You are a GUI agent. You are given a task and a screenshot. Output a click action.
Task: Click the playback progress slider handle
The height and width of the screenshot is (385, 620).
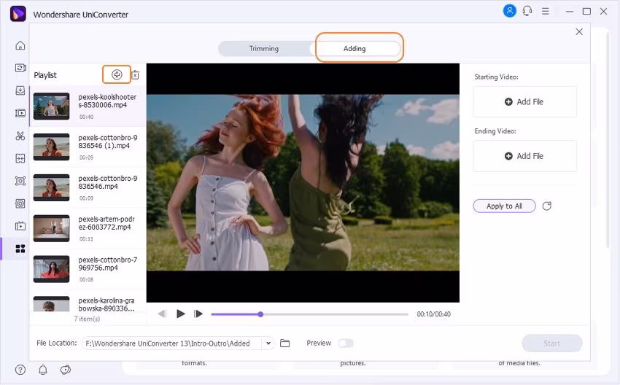(260, 314)
